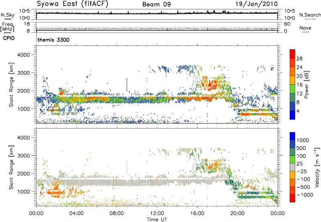The width and height of the screenshot is (321, 222).
Task: Click the left '10^5' noise axis tick
Action: point(24,11)
